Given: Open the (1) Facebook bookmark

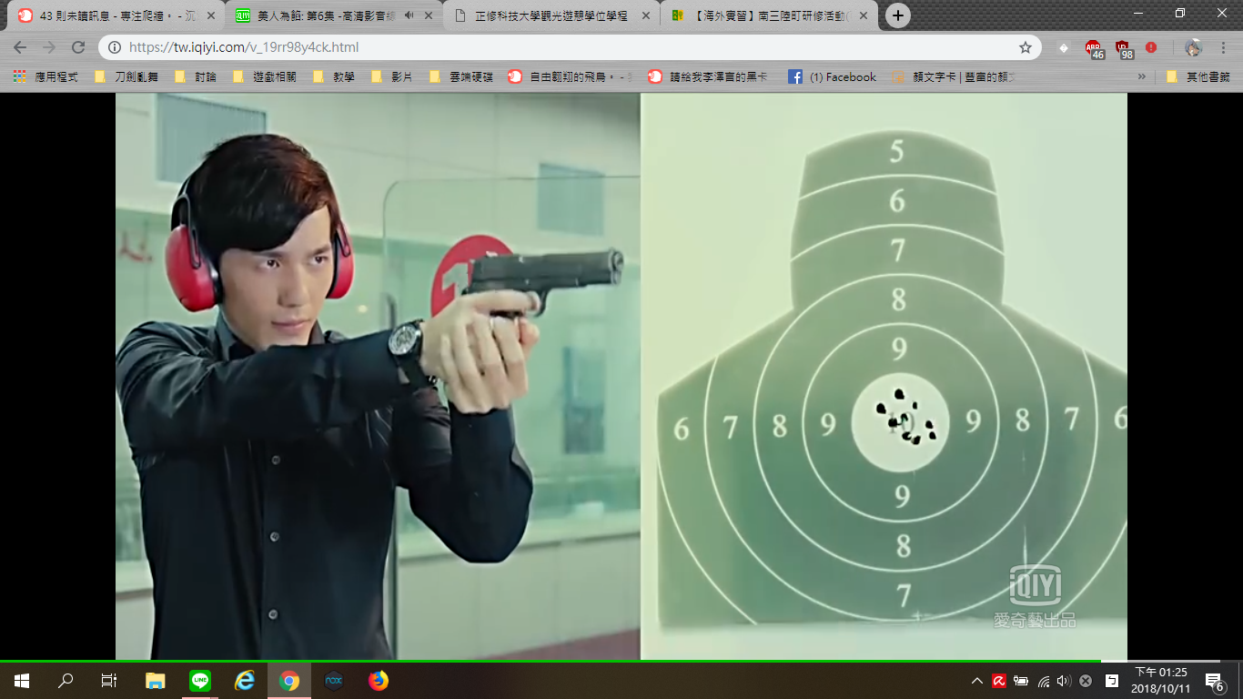Looking at the screenshot, I should (x=833, y=77).
